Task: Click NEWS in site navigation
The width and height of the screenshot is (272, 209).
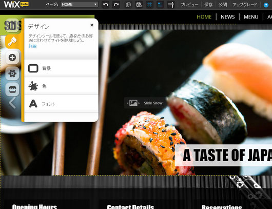Action: [x=227, y=17]
